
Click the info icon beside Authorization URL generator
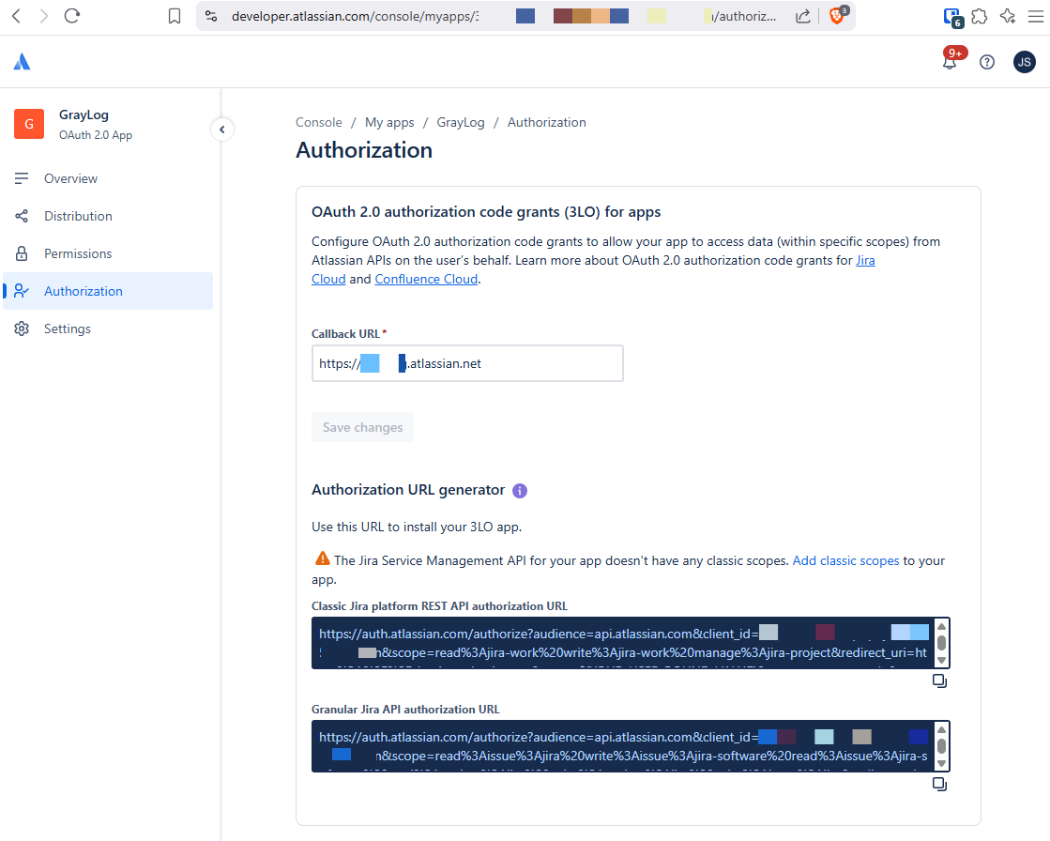point(520,490)
